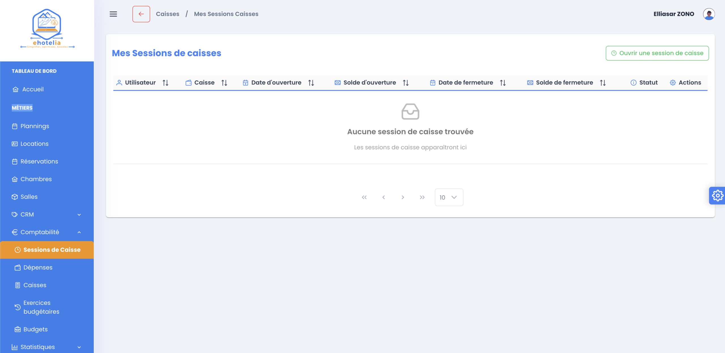Sort by Solde de fermeture arrows
This screenshot has height=353, width=725.
pos(603,83)
